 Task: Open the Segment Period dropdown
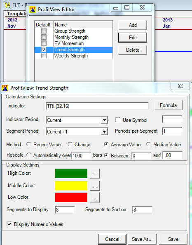point(104,132)
